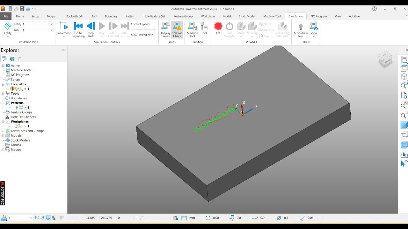Click the plain shaded view icon
This screenshot has height=229, width=408.
coord(404,125)
